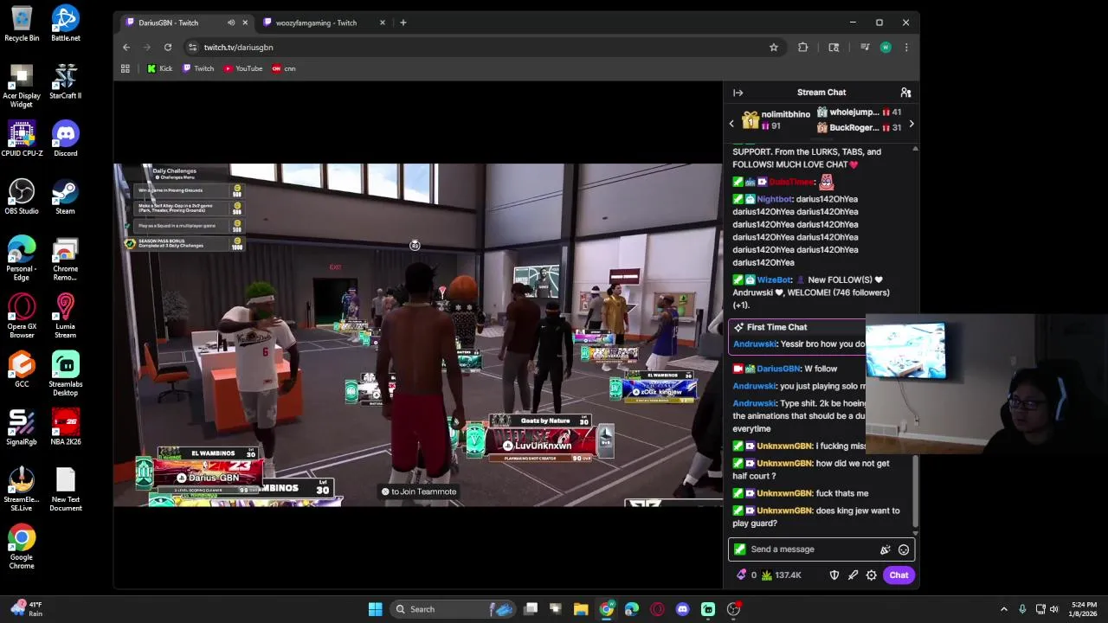View site information icon in address bar
Viewport: 1108px width, 623px height.
192,48
